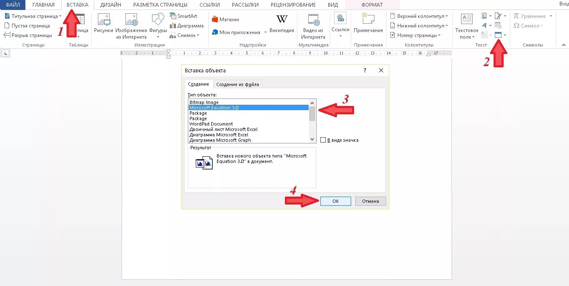Open the ФАЙЛ tab
This screenshot has width=569, height=286.
click(x=13, y=5)
